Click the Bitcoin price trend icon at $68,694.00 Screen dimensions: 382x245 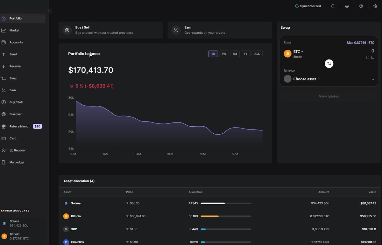coord(127,216)
